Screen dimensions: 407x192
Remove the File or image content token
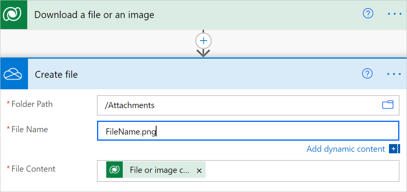(x=199, y=171)
